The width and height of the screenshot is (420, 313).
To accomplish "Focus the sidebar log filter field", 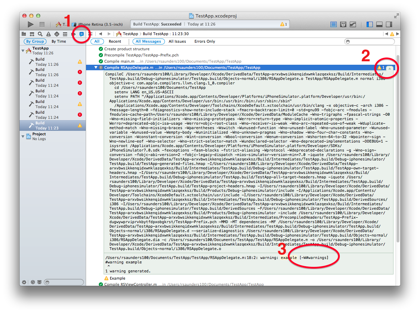I will coord(64,282).
